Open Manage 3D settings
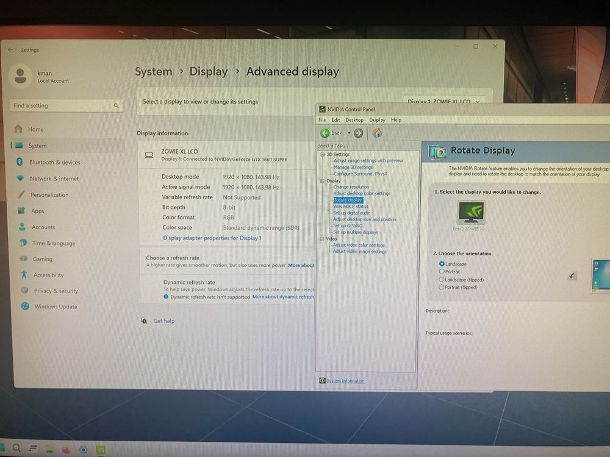Viewport: 610px width, 457px height. 353,167
